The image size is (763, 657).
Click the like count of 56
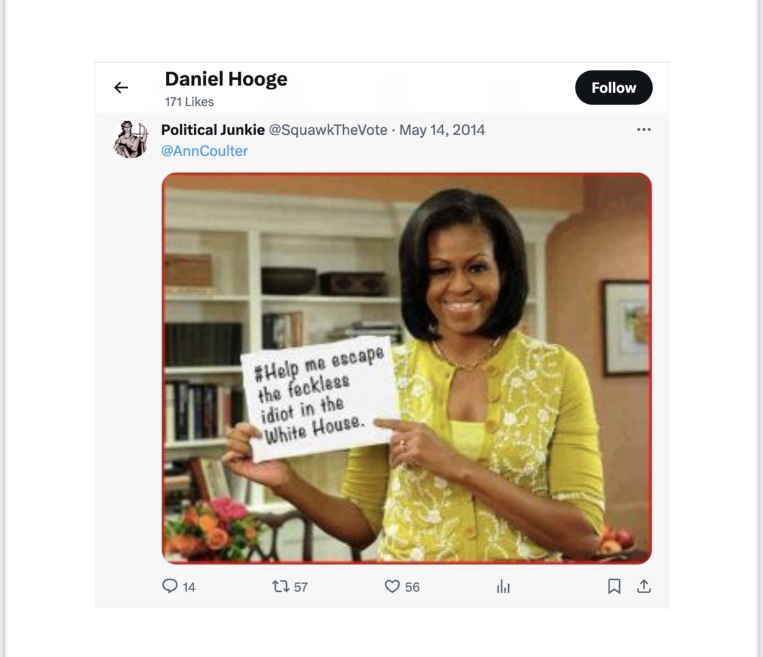pos(412,587)
